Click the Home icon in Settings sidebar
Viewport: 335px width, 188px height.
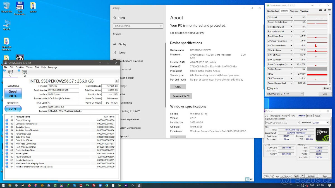coord(115,18)
